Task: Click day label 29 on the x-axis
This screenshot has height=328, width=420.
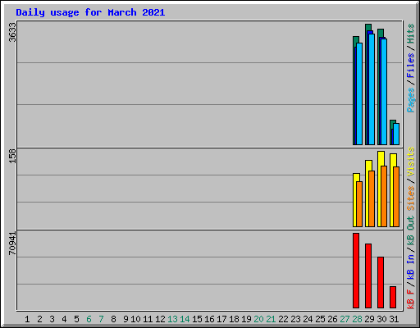Action: pos(369,319)
